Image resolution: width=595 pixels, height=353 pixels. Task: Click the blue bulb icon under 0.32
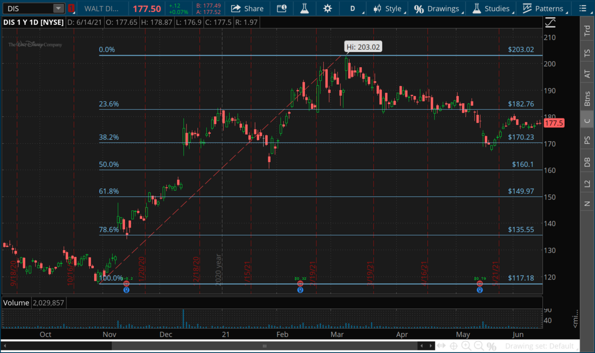click(x=300, y=290)
